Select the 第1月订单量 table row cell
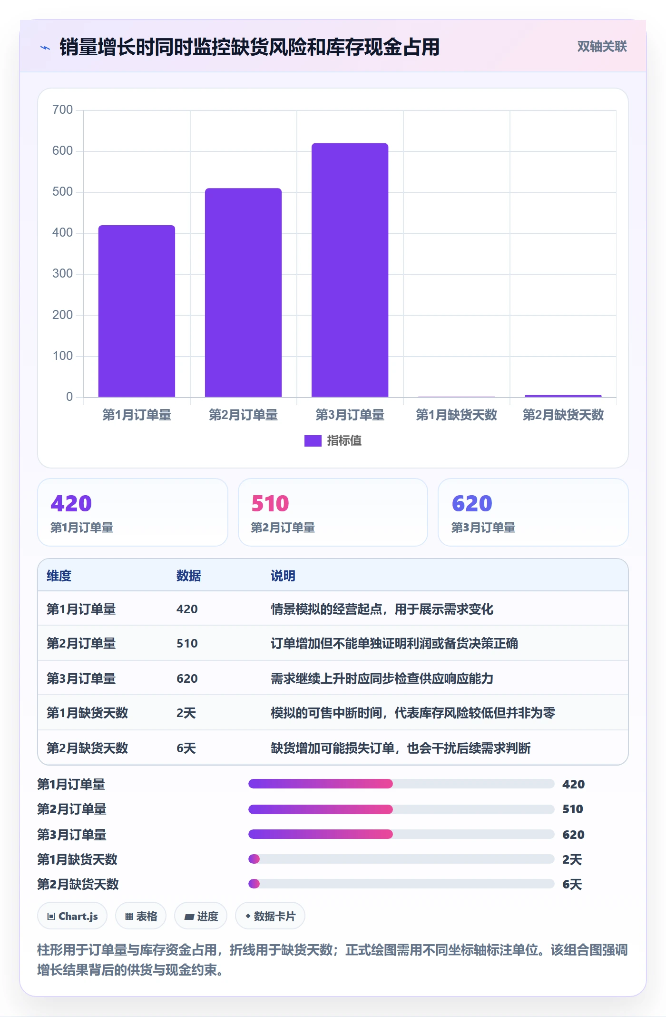This screenshot has height=1017, width=666. 81,609
